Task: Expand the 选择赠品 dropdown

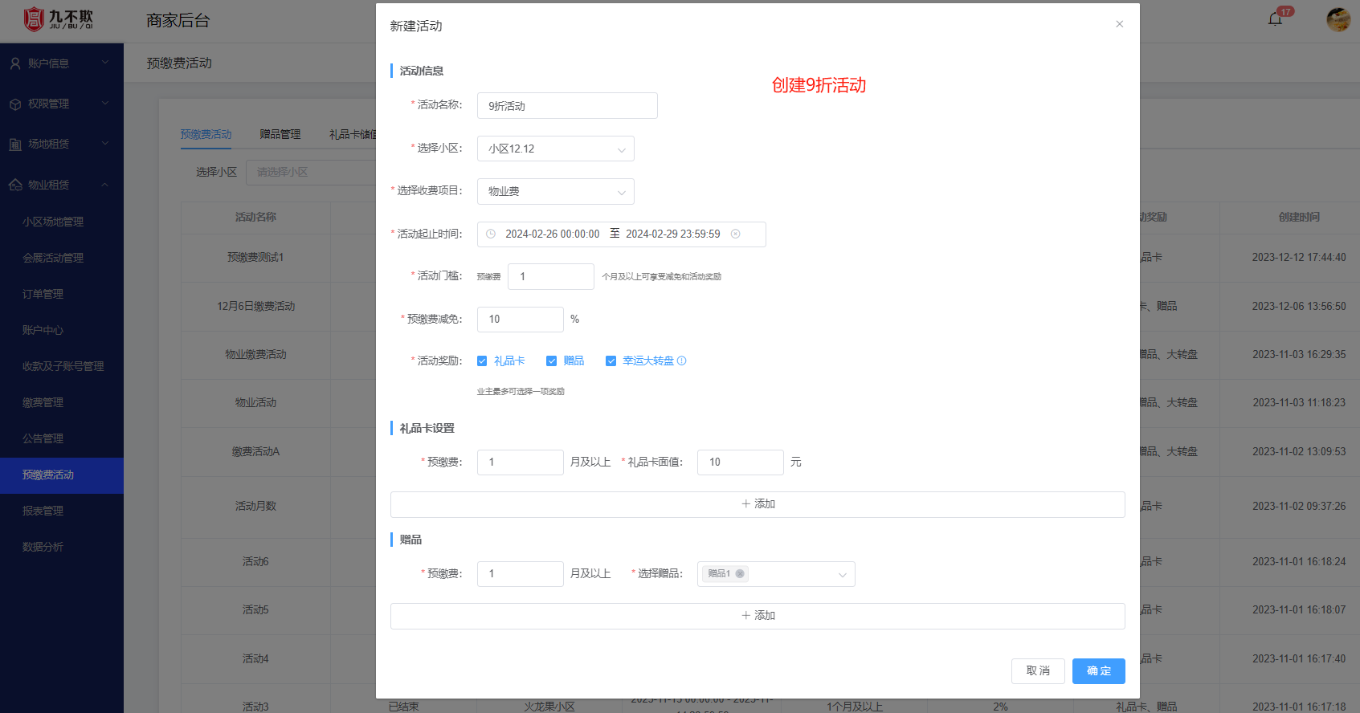Action: point(841,574)
